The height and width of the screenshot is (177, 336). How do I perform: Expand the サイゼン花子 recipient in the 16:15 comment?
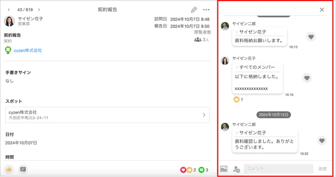[x=251, y=32]
